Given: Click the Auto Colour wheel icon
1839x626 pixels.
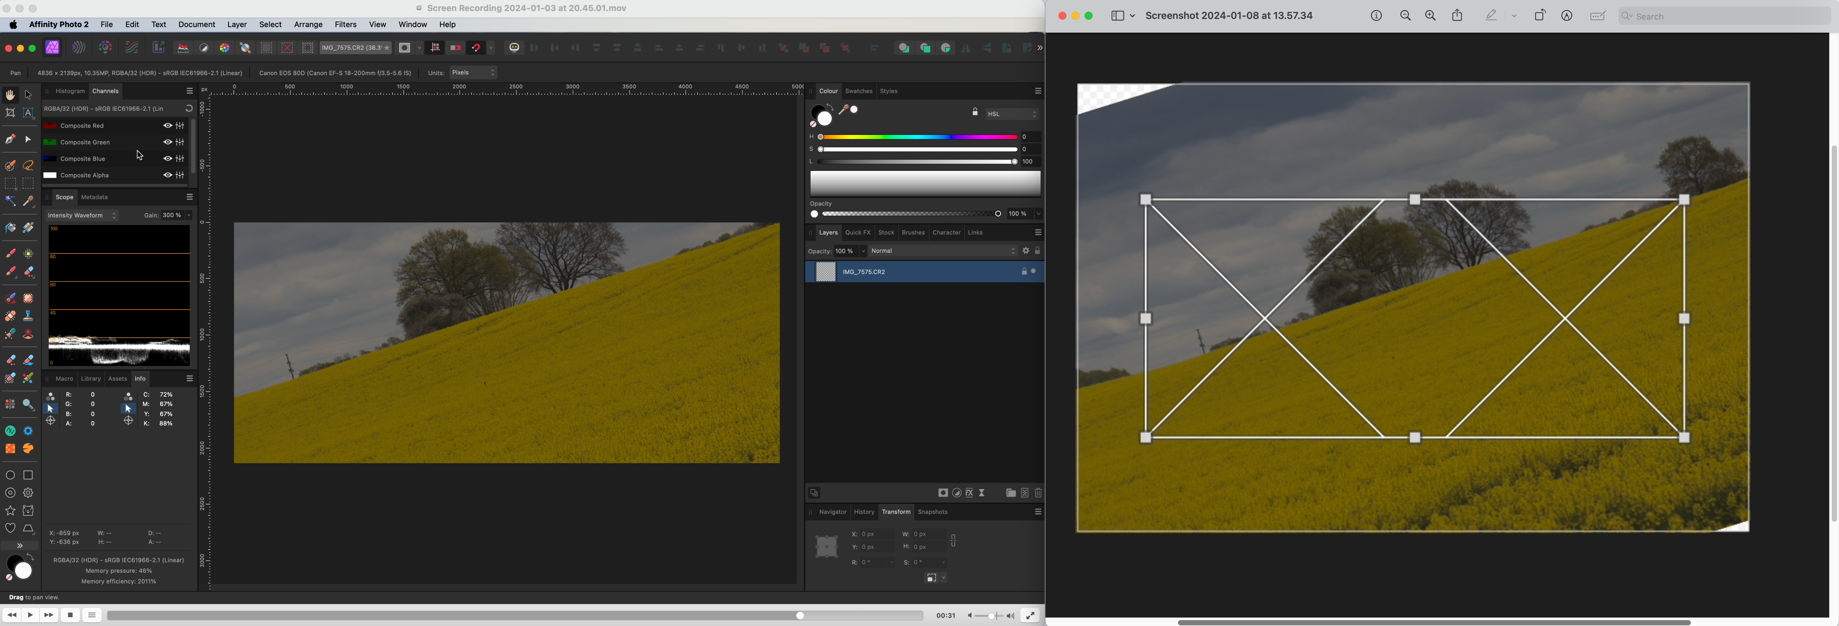Looking at the screenshot, I should point(225,48).
